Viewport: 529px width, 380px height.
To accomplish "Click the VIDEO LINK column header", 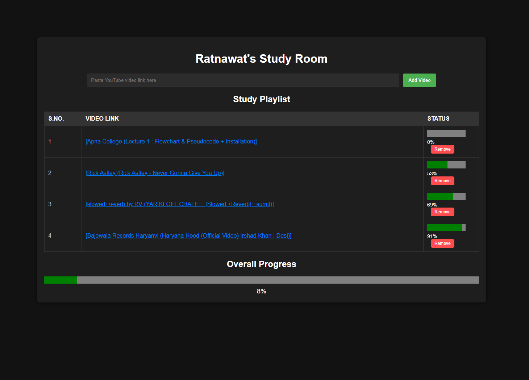I will pyautogui.click(x=102, y=119).
